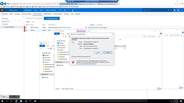The image size is (184, 103).
Task: Expand the FabrikamFiber project dropdown
Action: [21, 10]
